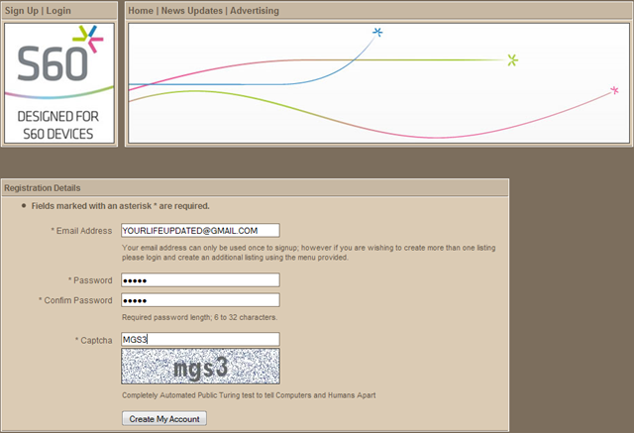Click the '* Confirm Password' label
Viewport: 634px width, 433px height.
[x=75, y=300]
